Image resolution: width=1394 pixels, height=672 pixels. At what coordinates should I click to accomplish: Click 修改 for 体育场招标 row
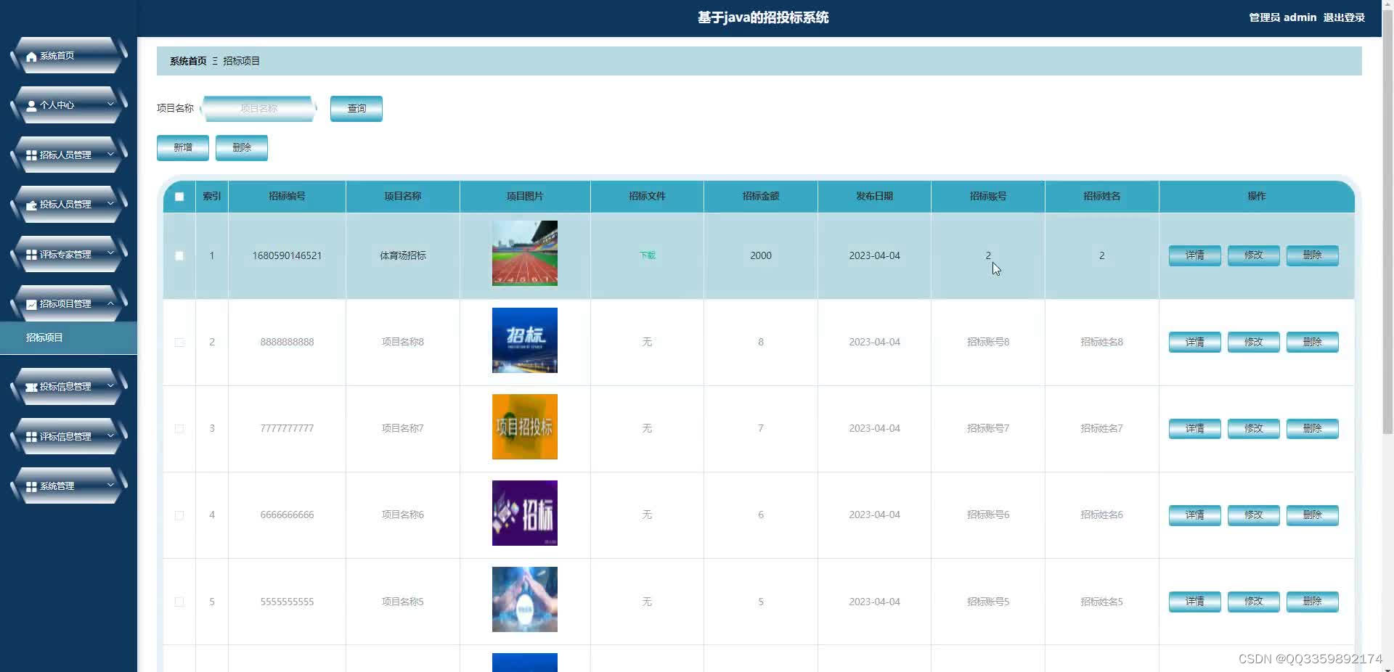pos(1254,255)
